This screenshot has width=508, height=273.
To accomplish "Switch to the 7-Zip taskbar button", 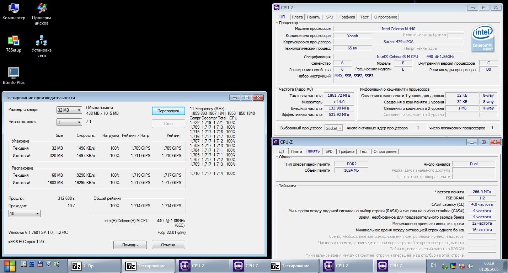I will (x=94, y=266).
